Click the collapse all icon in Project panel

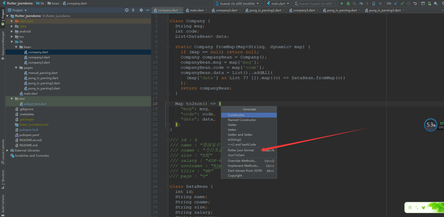[x=133, y=10]
